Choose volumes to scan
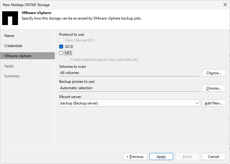 (x=214, y=73)
